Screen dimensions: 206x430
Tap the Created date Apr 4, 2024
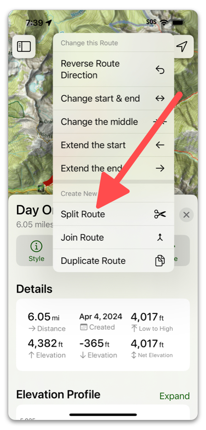click(x=101, y=317)
